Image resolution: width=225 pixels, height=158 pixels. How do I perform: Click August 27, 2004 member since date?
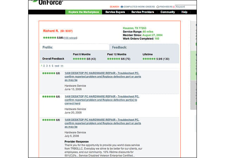click(x=152, y=35)
